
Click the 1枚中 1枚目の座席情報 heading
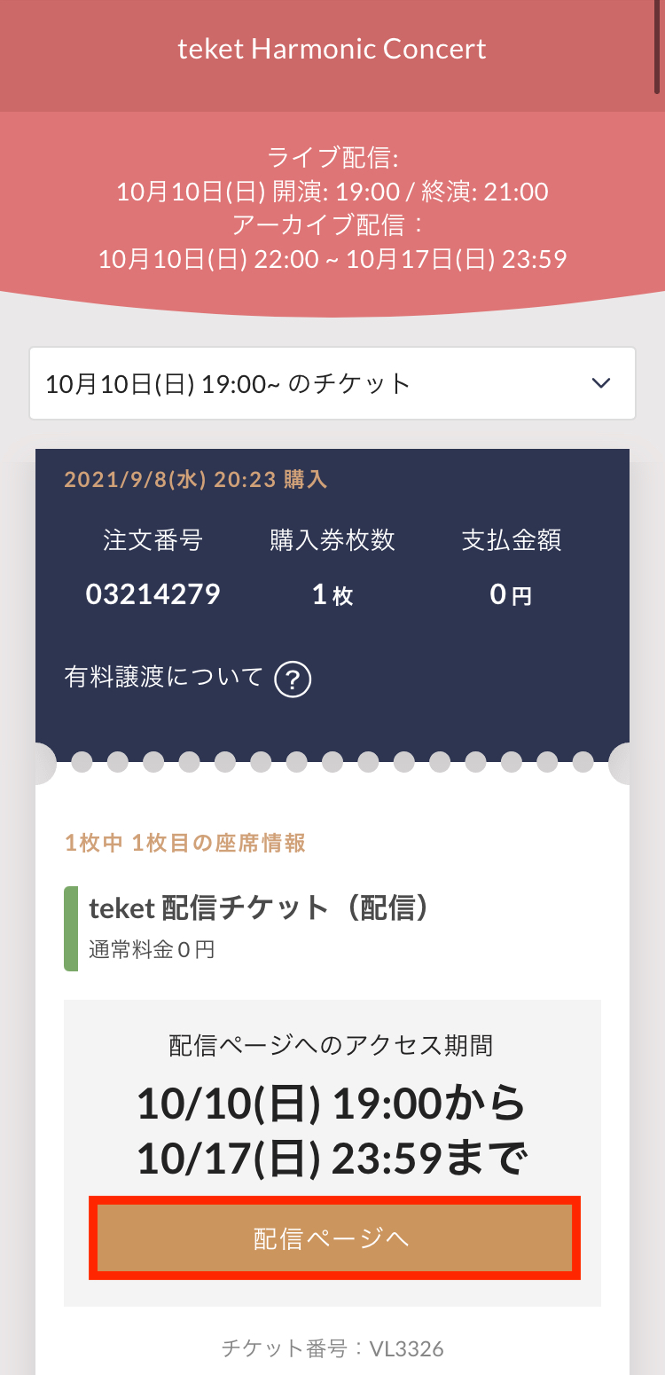[185, 843]
